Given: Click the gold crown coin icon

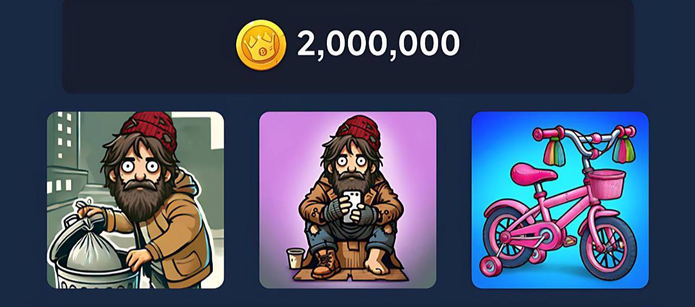Looking at the screenshot, I should click(261, 45).
